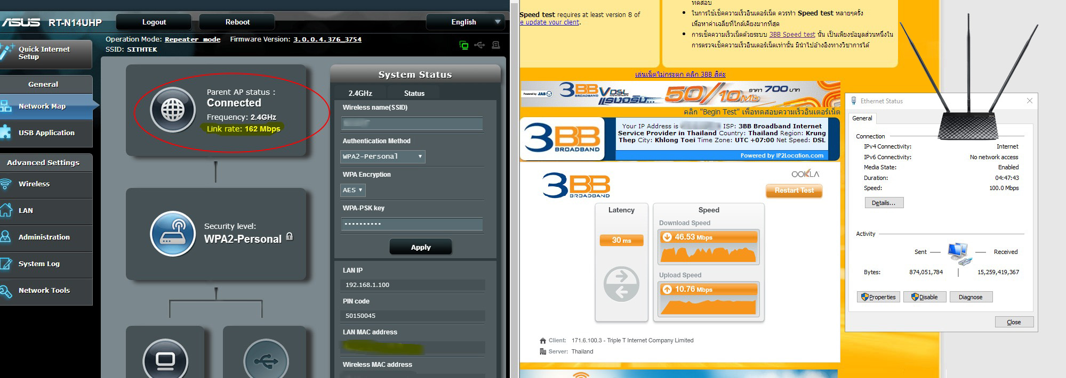Click the 10.76 Mbps upload speed value

point(693,289)
